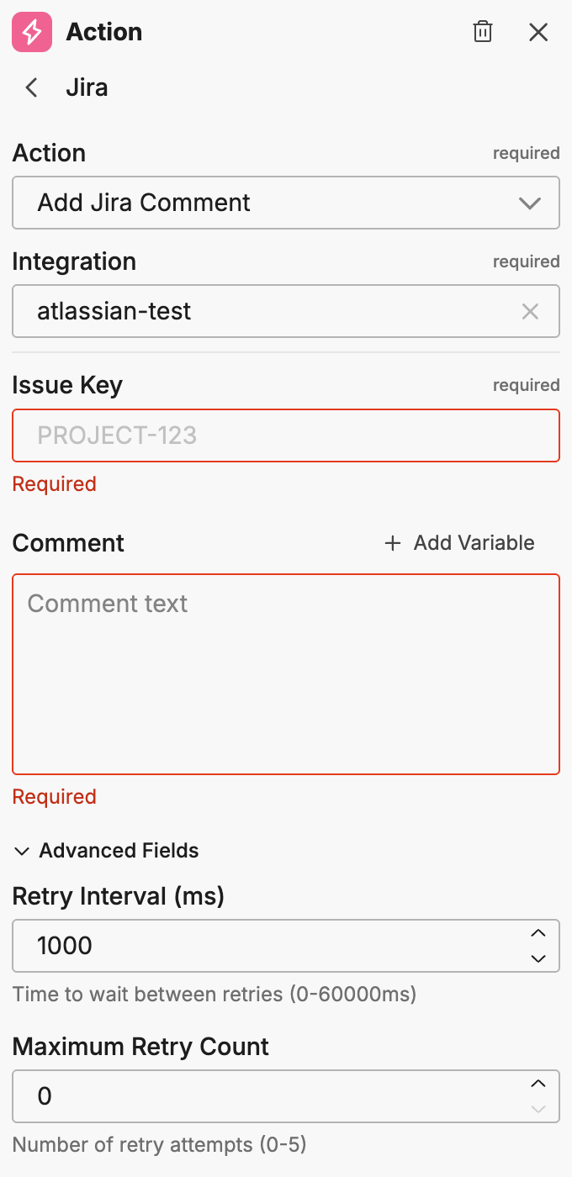Click the up stepper on Maximum Retry Count

[x=538, y=1085]
